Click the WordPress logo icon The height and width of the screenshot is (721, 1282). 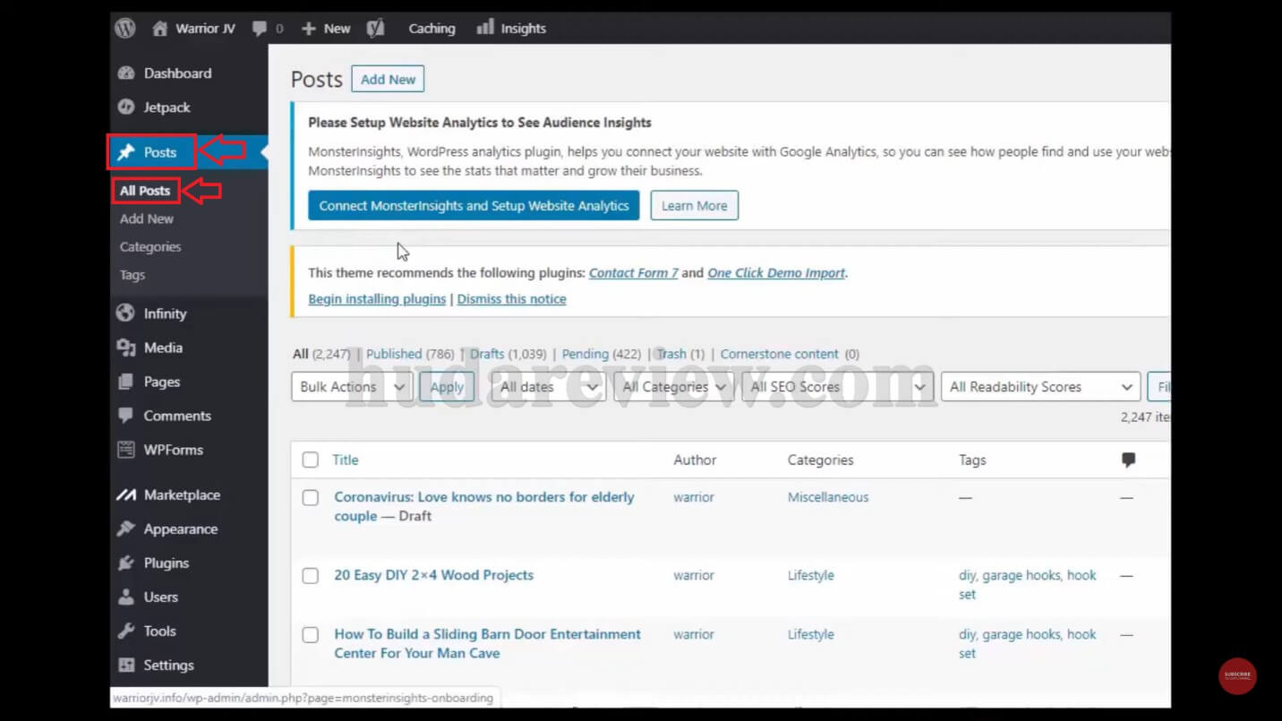click(x=125, y=28)
